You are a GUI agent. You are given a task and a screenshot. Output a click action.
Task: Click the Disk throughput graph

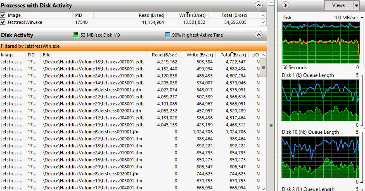(x=320, y=43)
